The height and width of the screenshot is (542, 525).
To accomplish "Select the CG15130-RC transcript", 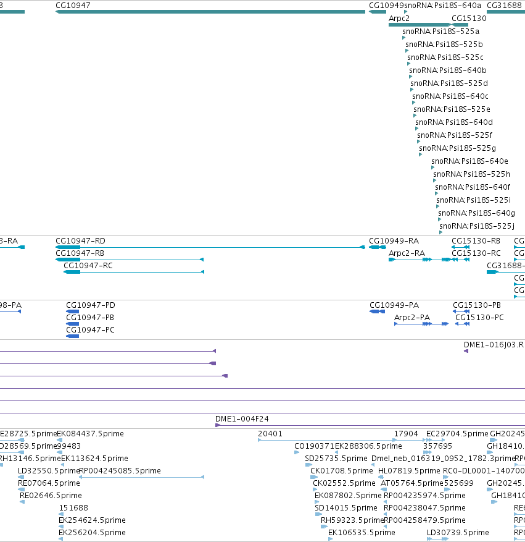I will pyautogui.click(x=460, y=260).
